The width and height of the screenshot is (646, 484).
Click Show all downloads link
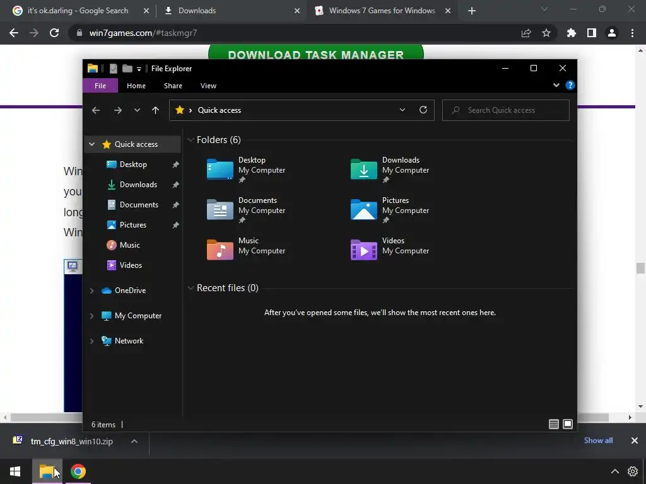(x=598, y=441)
